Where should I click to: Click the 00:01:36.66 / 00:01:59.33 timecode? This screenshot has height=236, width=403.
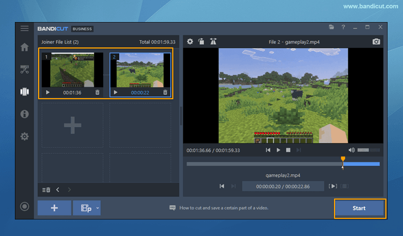(213, 150)
